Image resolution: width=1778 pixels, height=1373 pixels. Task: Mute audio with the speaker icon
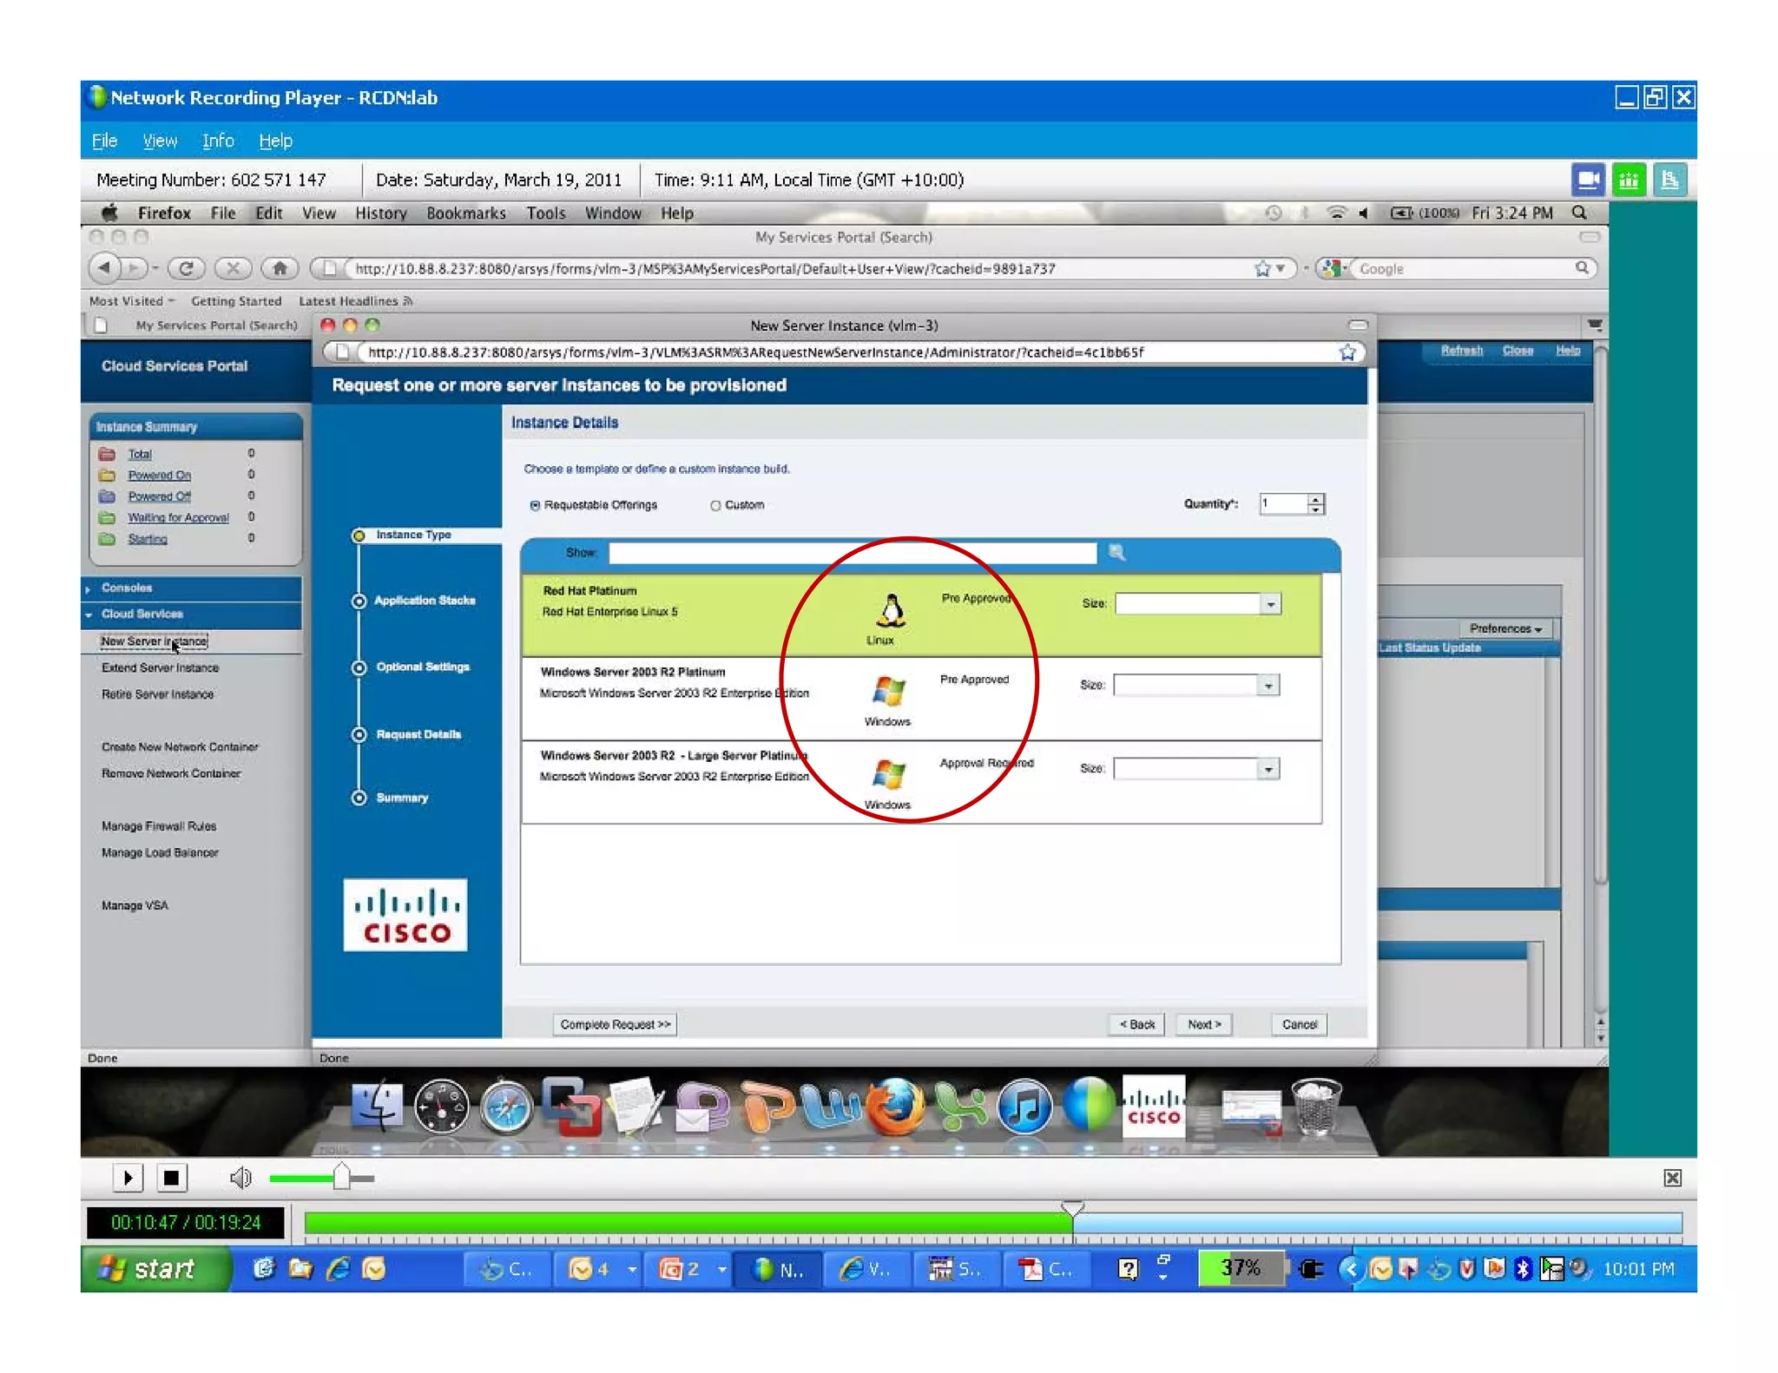coord(240,1178)
